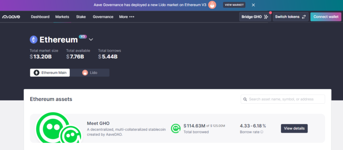Click the Connect wallet button

(x=326, y=17)
